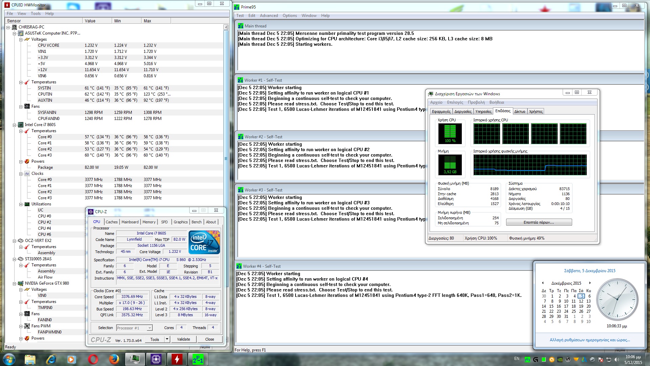
Task: Collapse the Intel Core i7 860S node
Action: click(x=14, y=125)
